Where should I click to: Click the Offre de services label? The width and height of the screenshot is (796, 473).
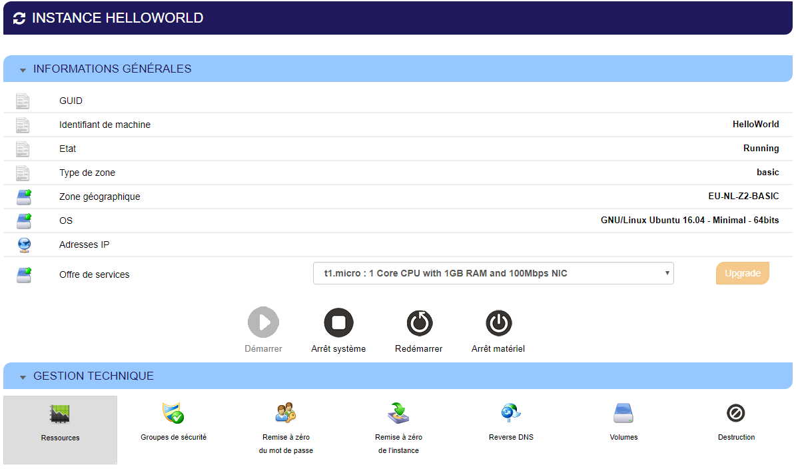tap(94, 274)
